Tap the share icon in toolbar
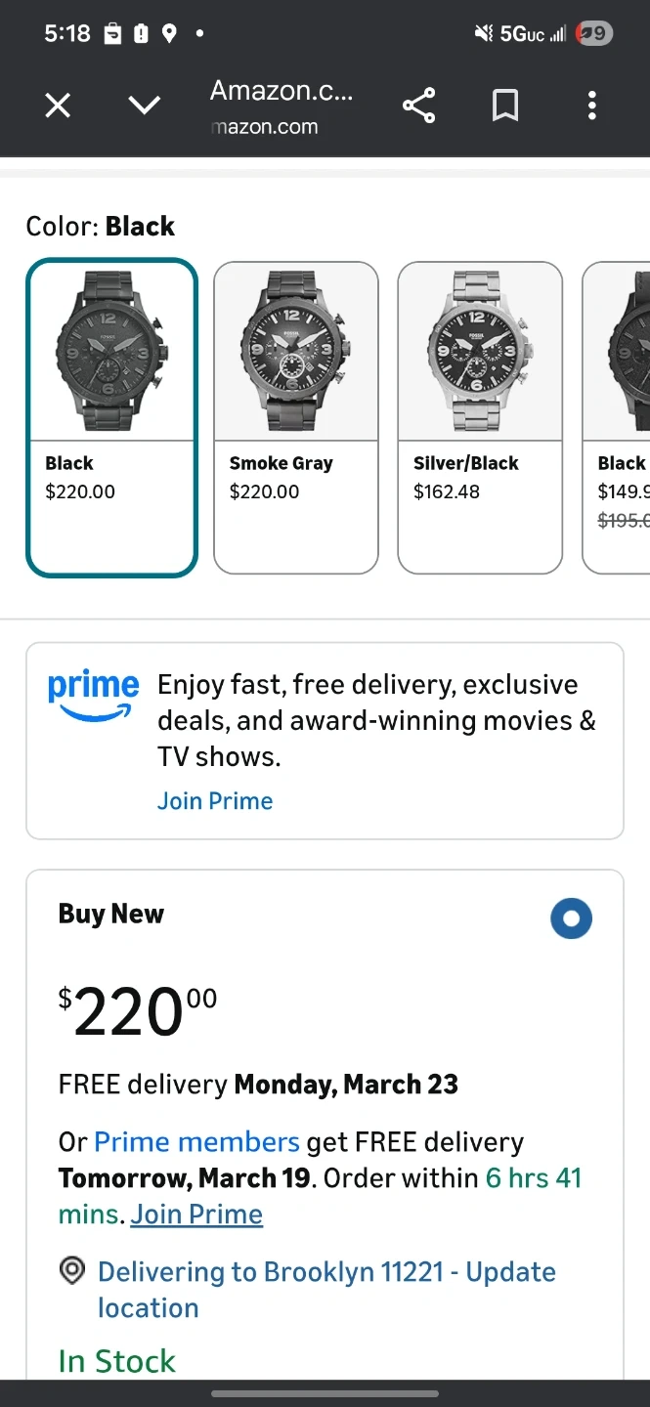650x1407 pixels. click(x=418, y=106)
